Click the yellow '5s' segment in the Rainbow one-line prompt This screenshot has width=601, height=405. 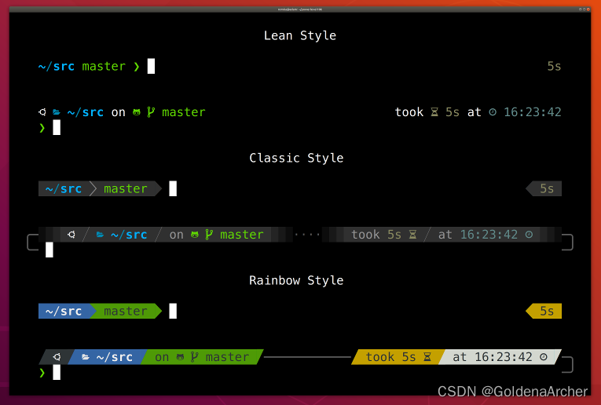(x=544, y=311)
